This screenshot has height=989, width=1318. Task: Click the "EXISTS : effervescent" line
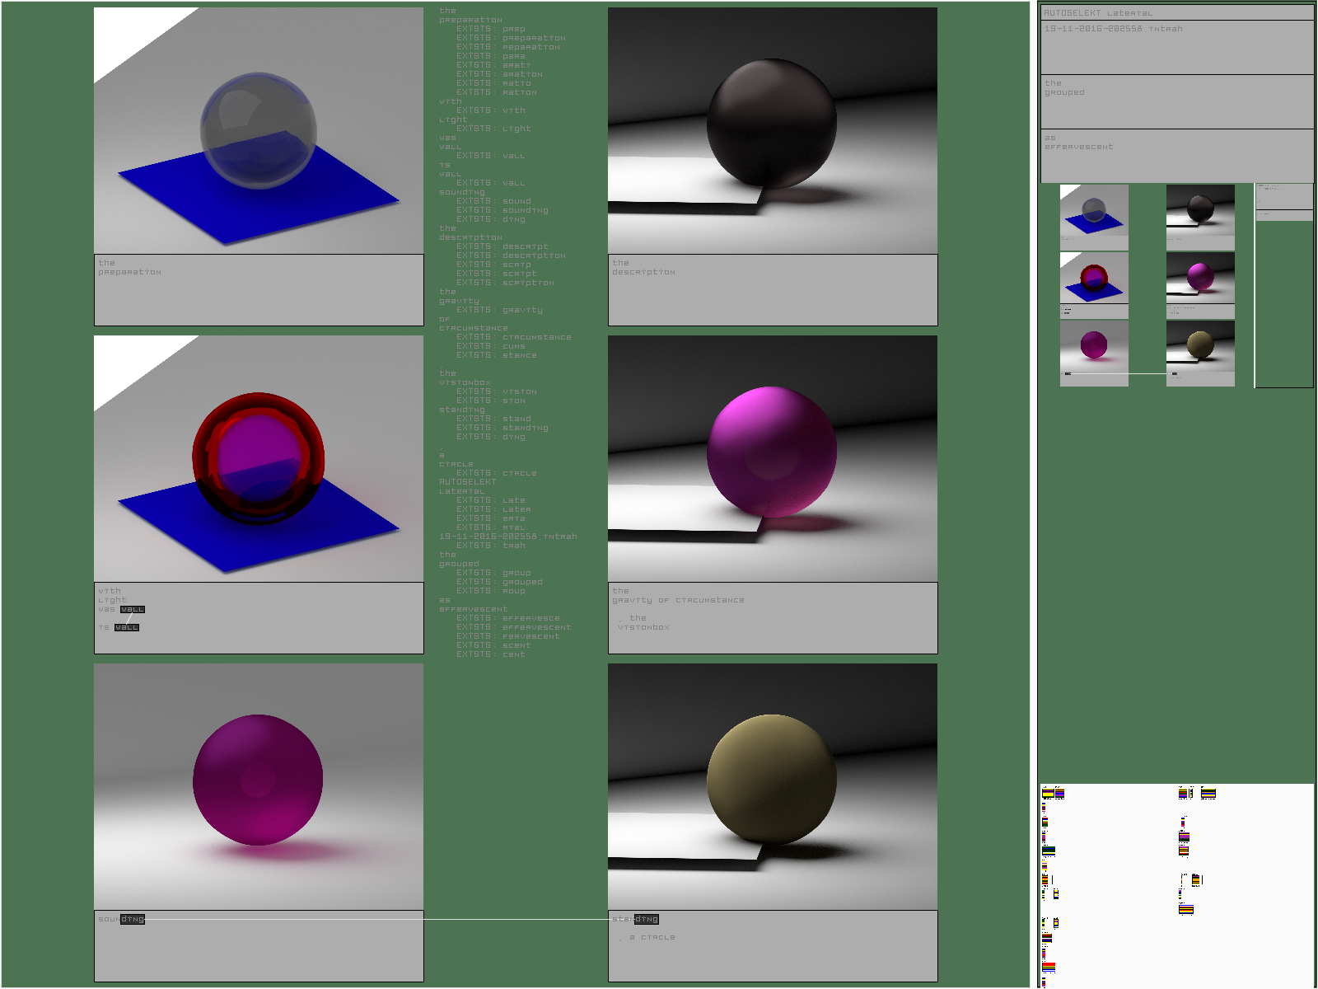[514, 627]
